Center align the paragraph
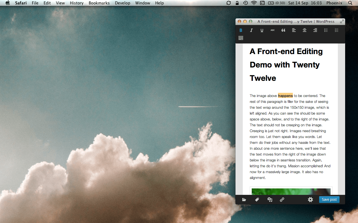358x223 pixels. tap(305, 30)
